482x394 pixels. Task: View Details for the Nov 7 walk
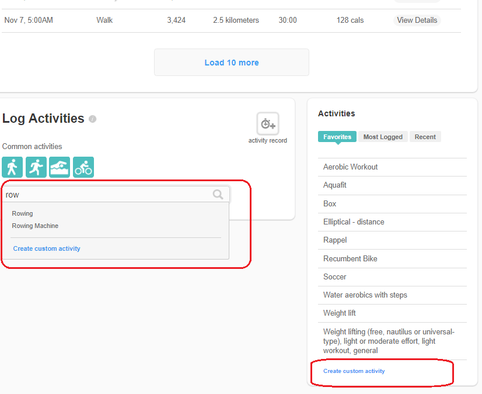pyautogui.click(x=417, y=20)
